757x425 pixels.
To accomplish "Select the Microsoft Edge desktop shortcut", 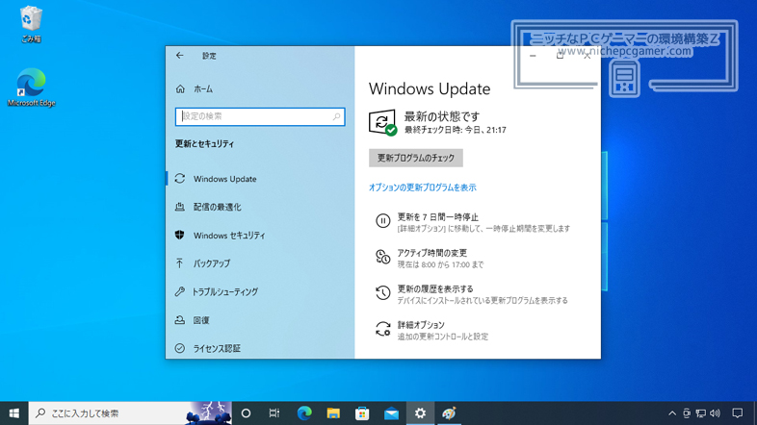I will point(32,87).
